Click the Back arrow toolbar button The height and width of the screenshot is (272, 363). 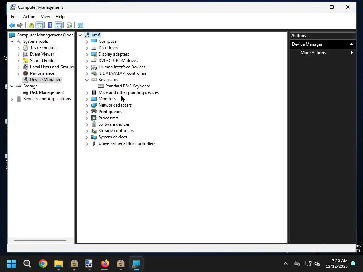point(12,25)
